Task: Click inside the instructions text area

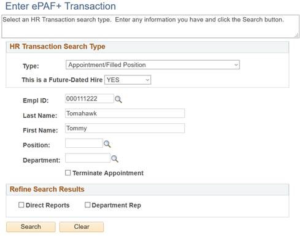Action: point(150,26)
